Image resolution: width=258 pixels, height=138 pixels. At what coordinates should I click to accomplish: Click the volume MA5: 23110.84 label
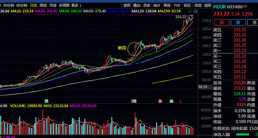[56, 106]
